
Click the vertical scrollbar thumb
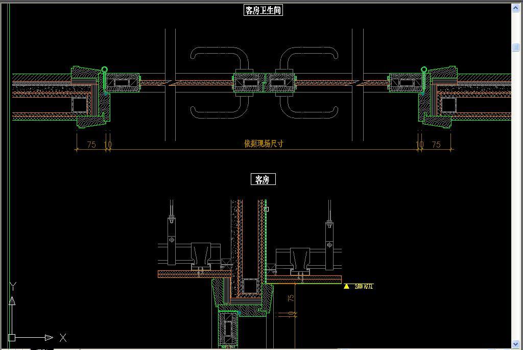point(516,48)
